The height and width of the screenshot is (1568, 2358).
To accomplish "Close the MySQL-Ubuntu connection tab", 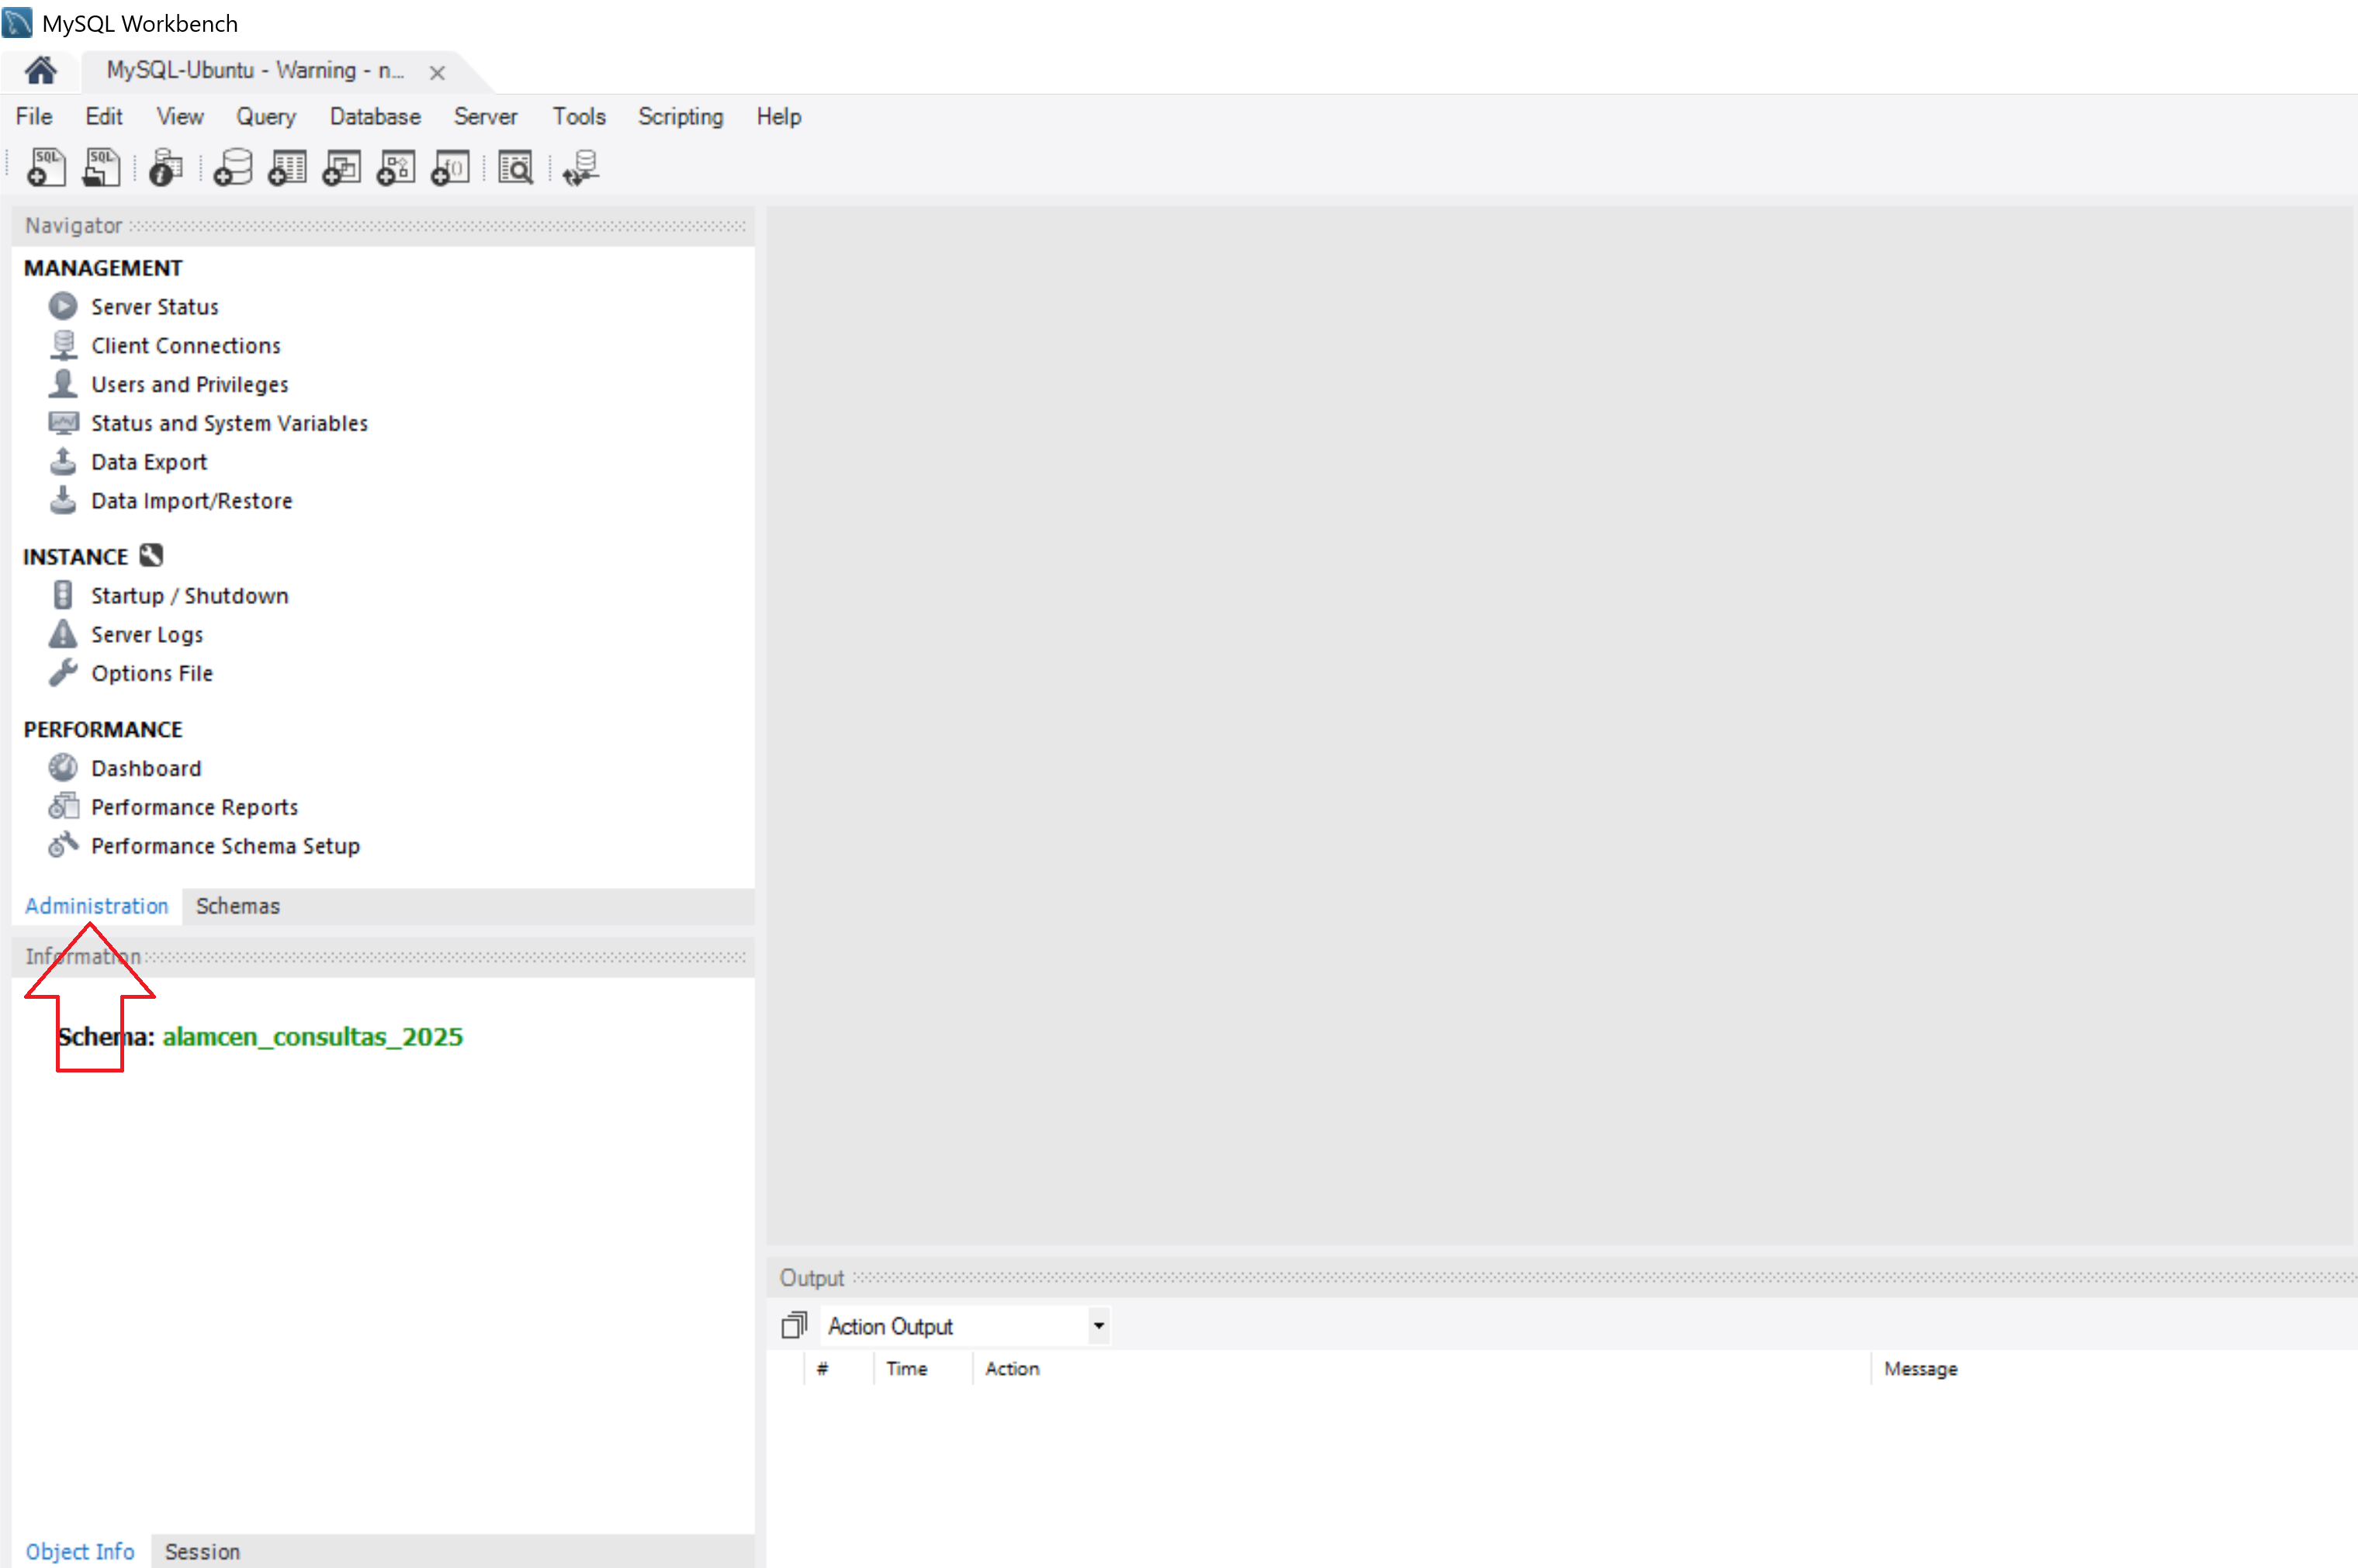I will (x=437, y=72).
